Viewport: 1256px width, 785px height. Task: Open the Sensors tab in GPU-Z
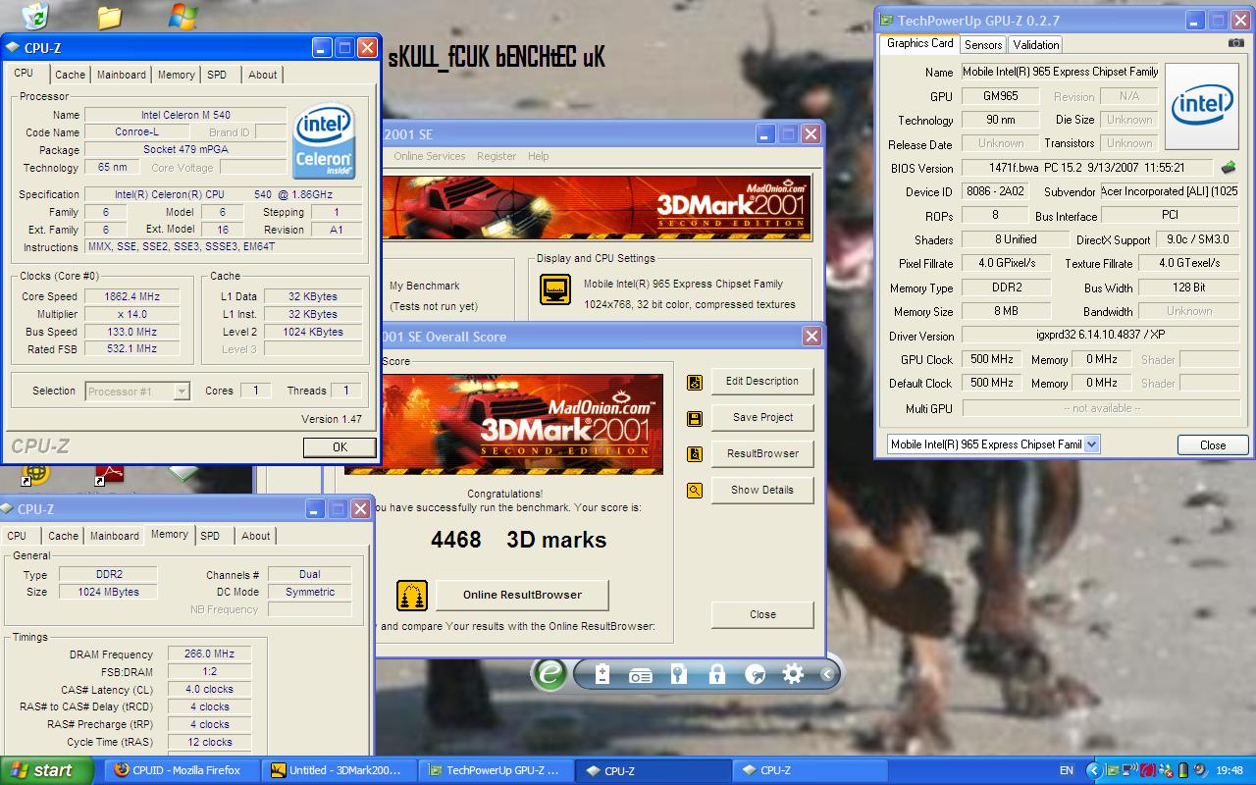pos(983,45)
